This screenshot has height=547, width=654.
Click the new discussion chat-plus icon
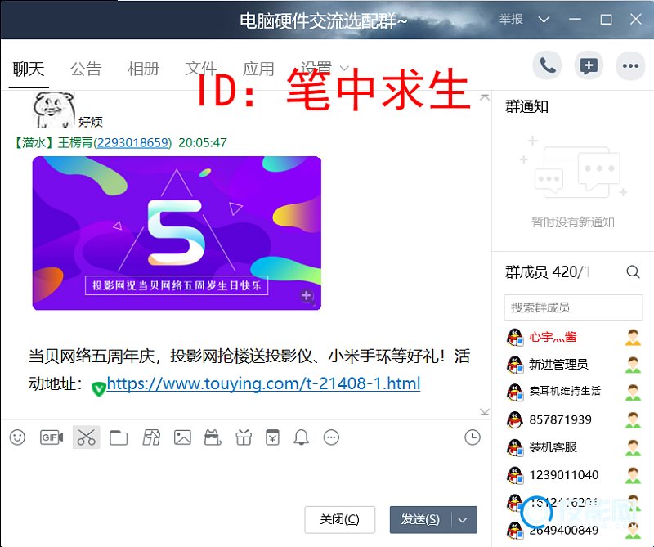coord(589,65)
